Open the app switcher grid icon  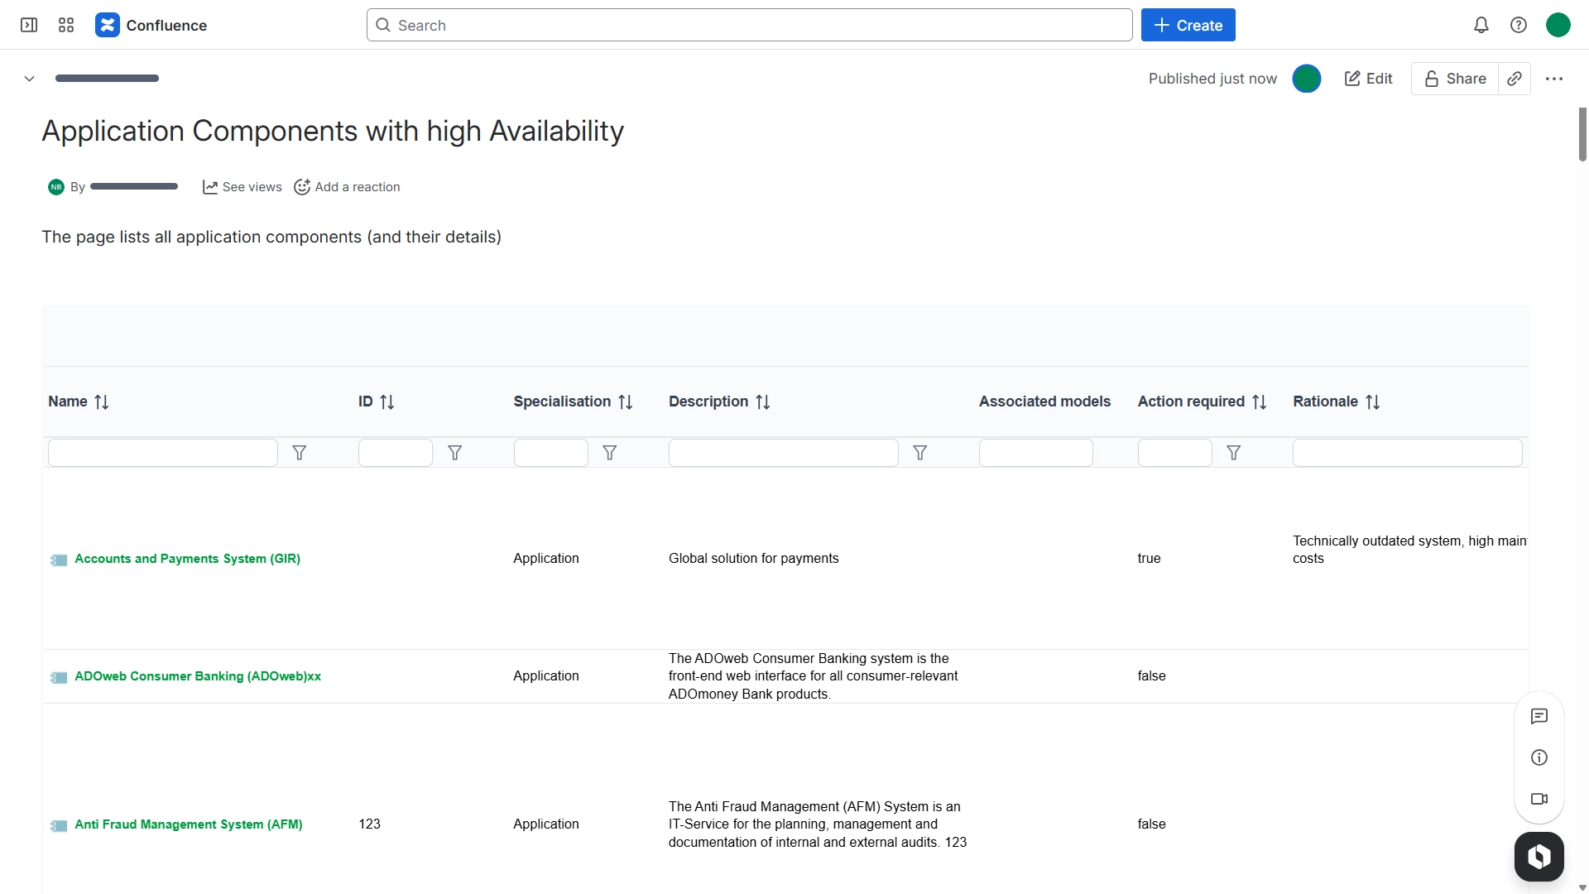click(x=66, y=25)
